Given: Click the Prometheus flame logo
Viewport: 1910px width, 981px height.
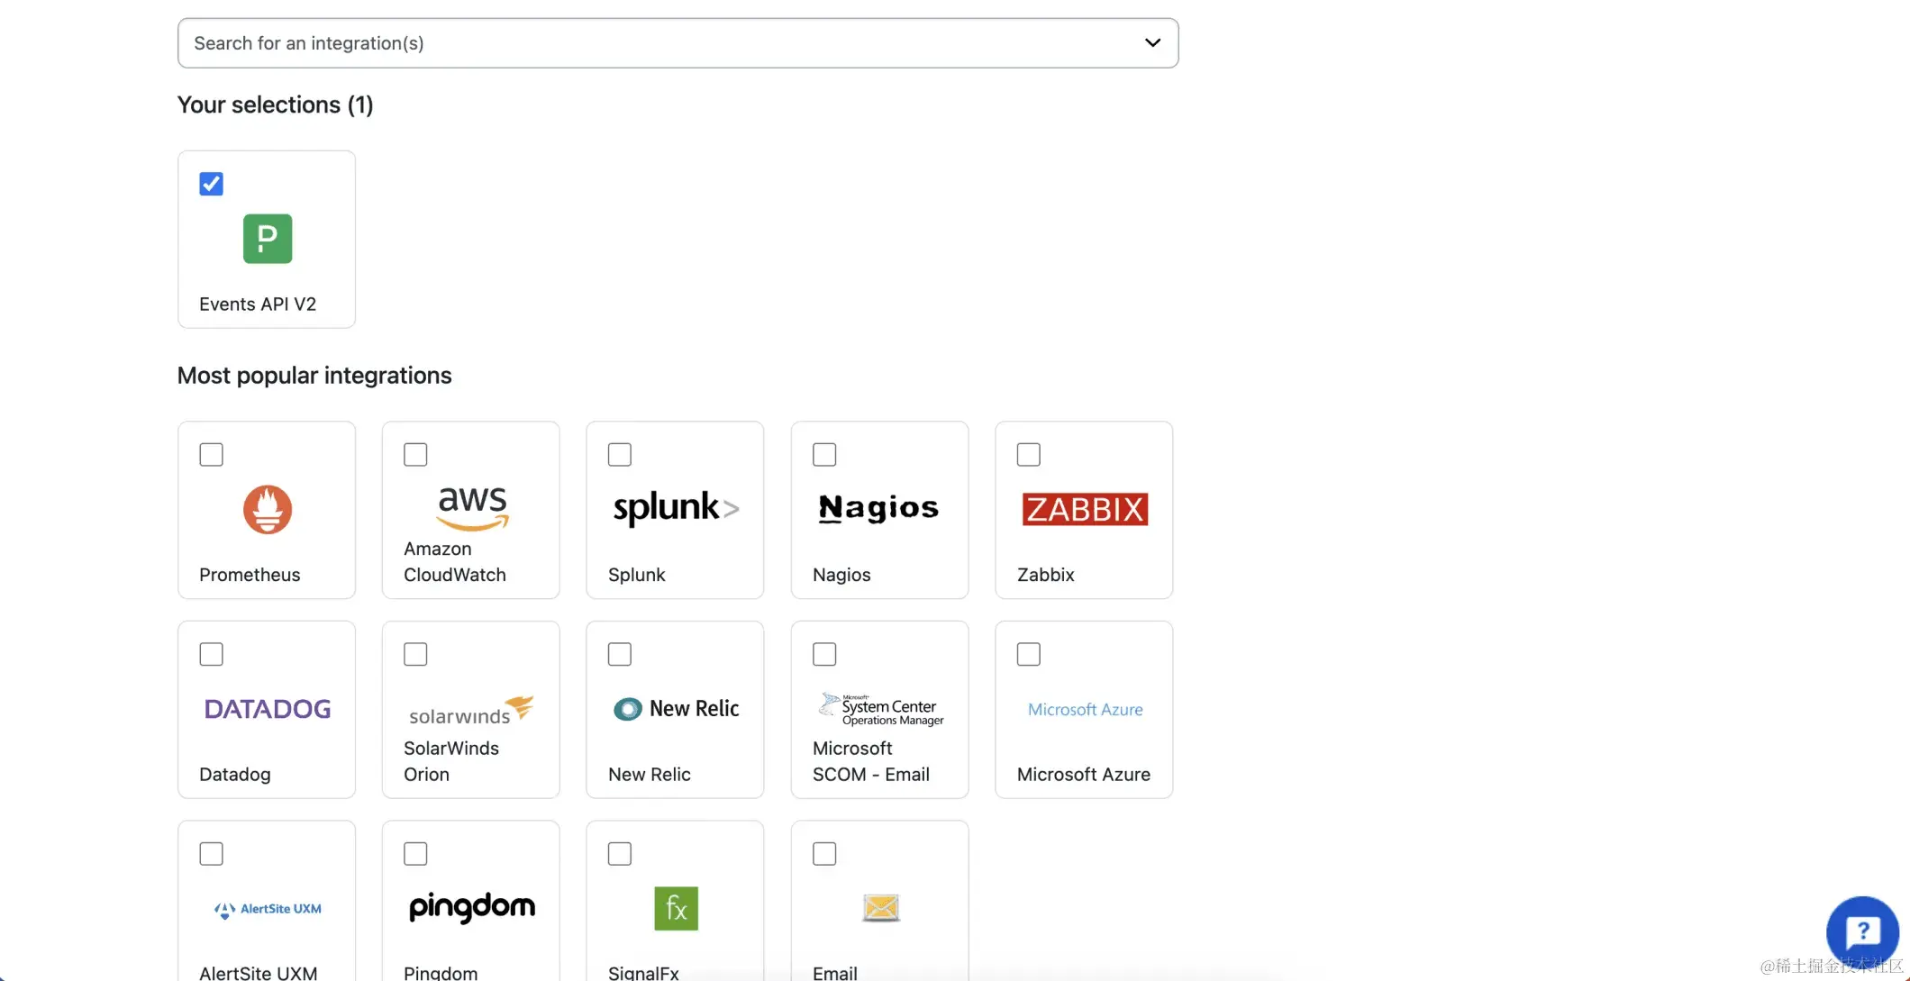Looking at the screenshot, I should pos(267,509).
